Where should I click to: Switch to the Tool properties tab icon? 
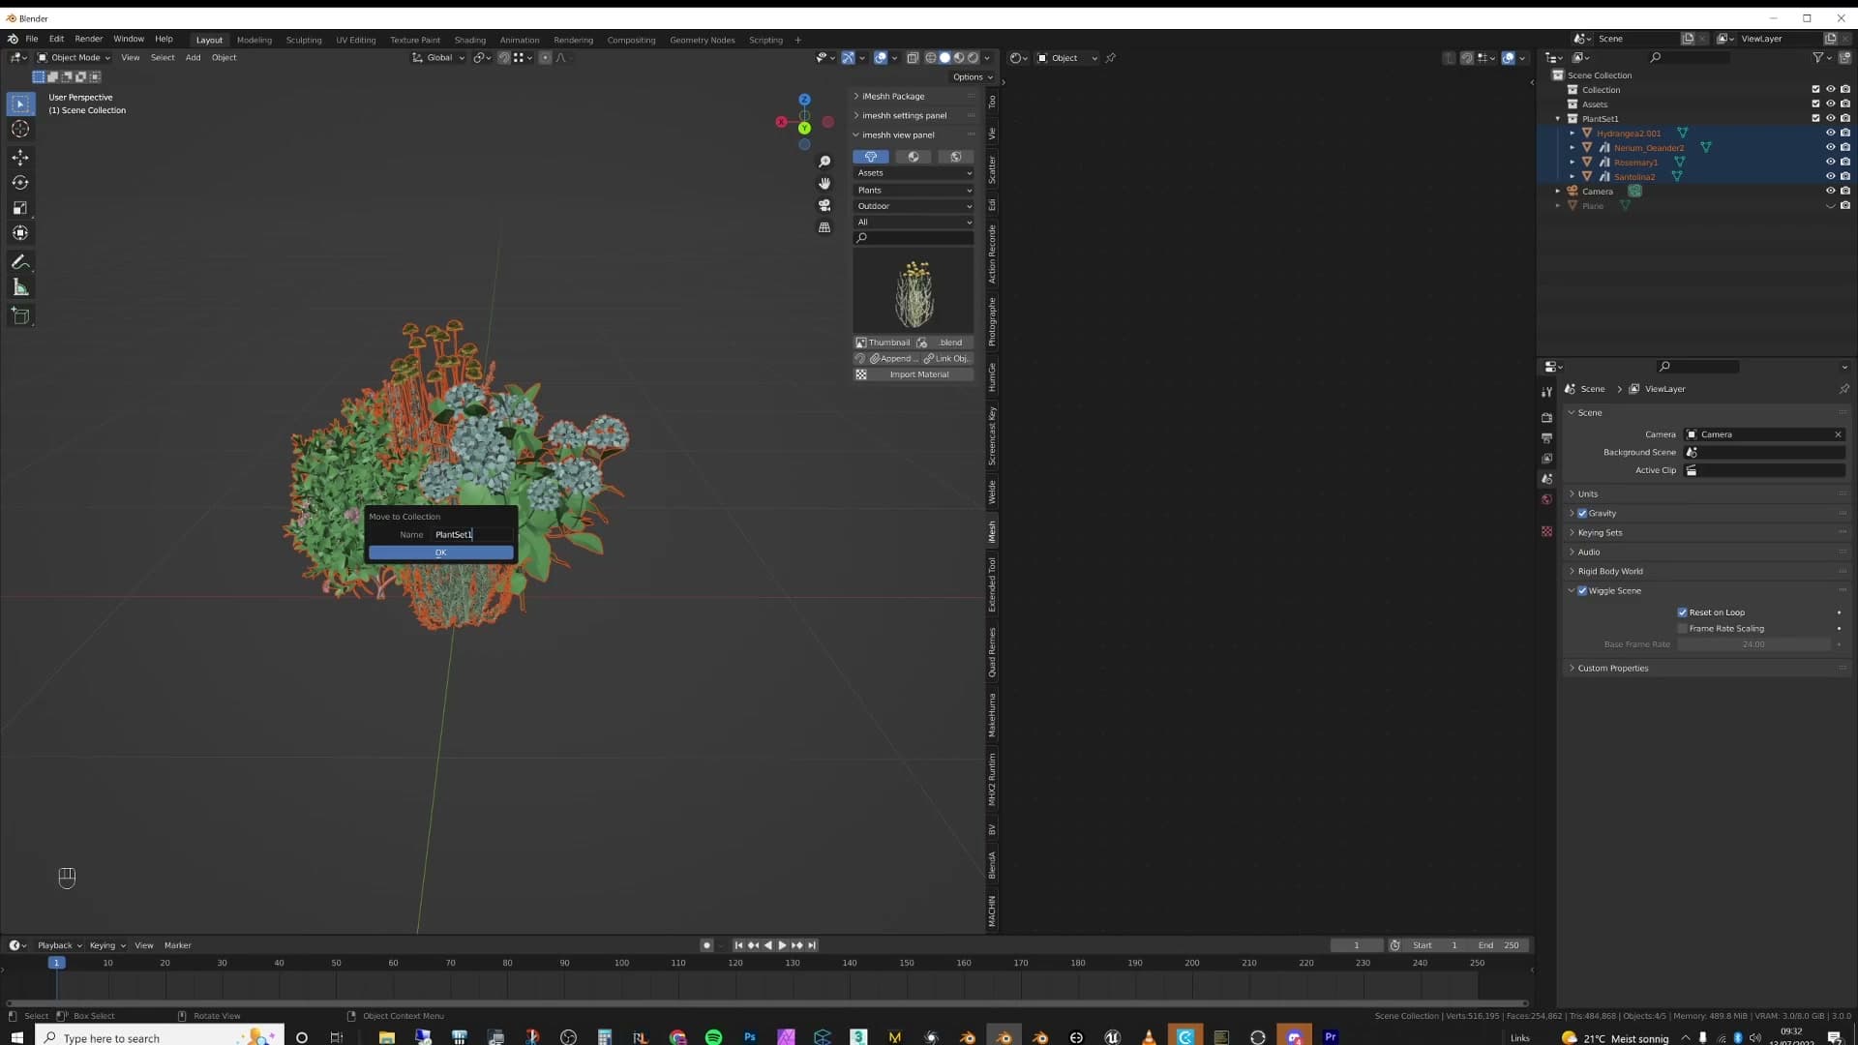point(1546,392)
